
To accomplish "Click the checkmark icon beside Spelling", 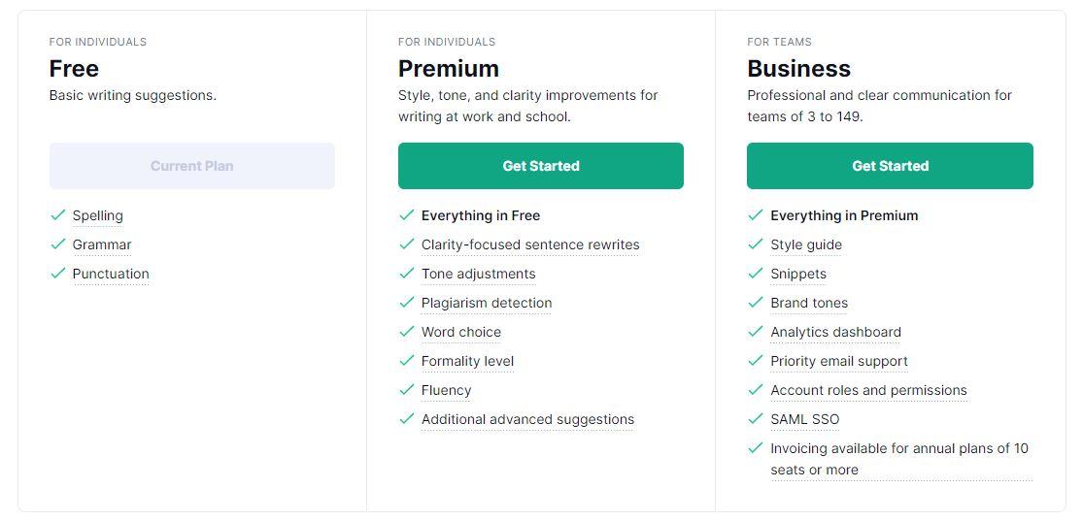I will pos(57,215).
